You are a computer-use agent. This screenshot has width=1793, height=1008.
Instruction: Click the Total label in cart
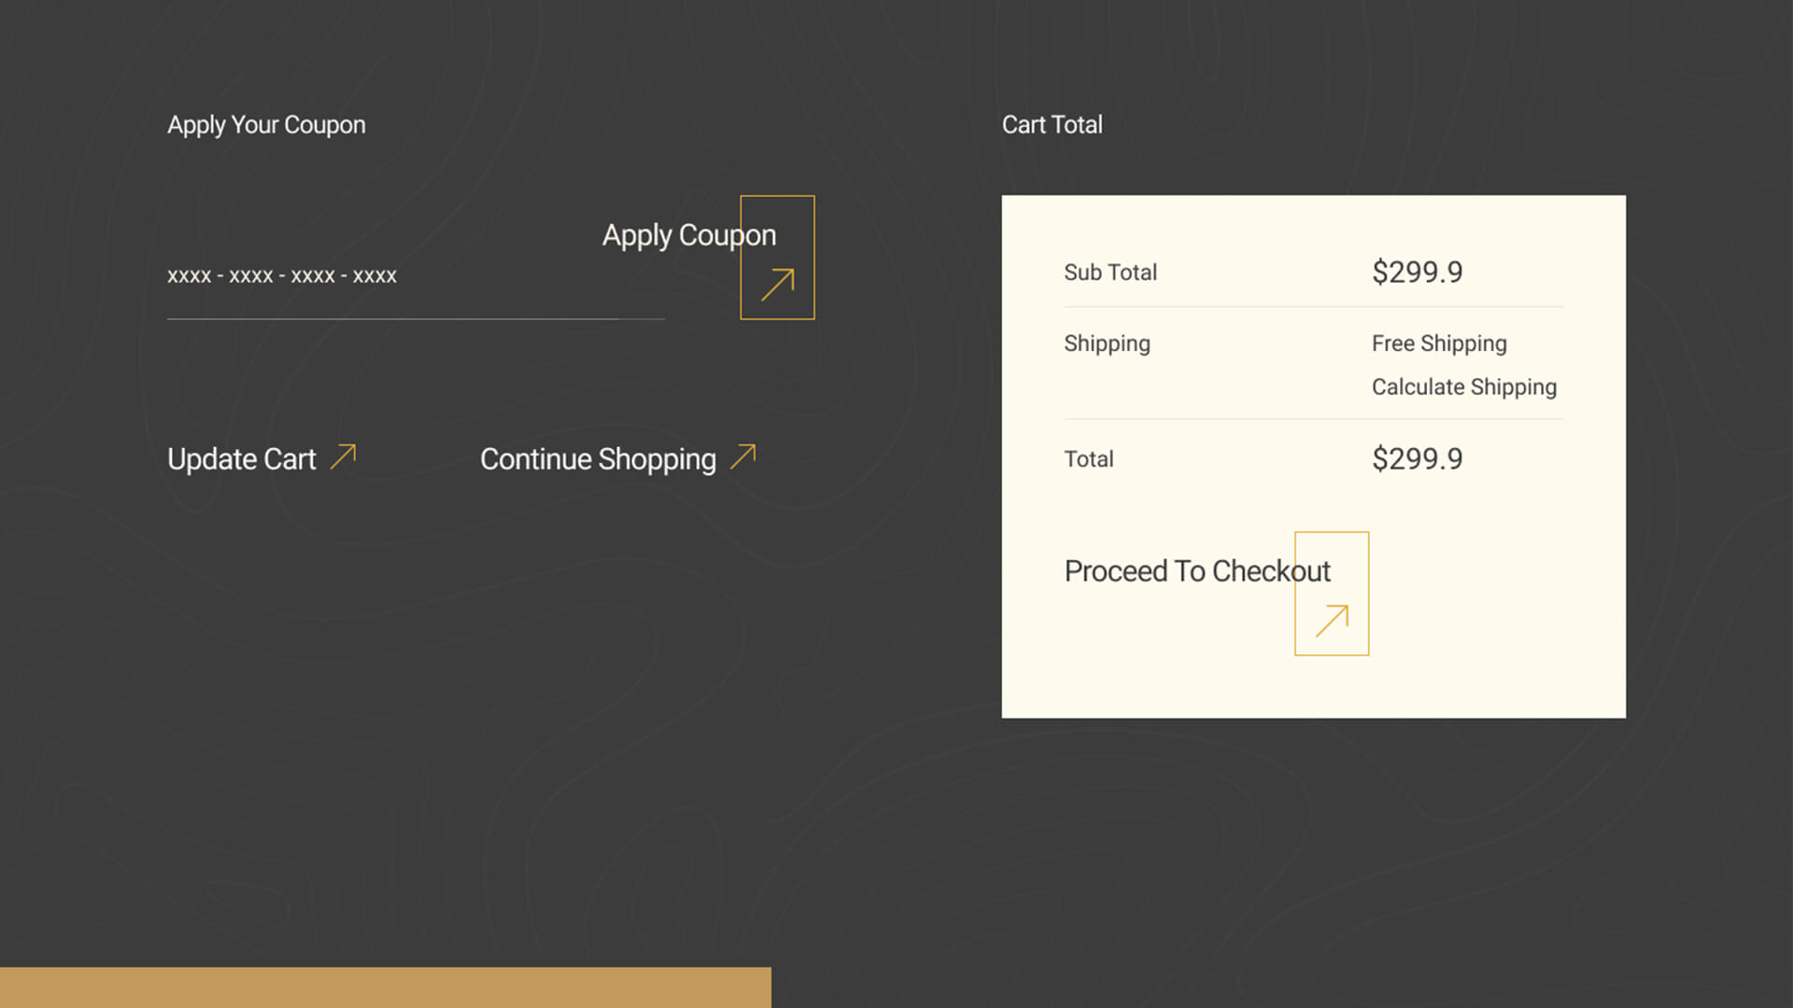click(1089, 459)
